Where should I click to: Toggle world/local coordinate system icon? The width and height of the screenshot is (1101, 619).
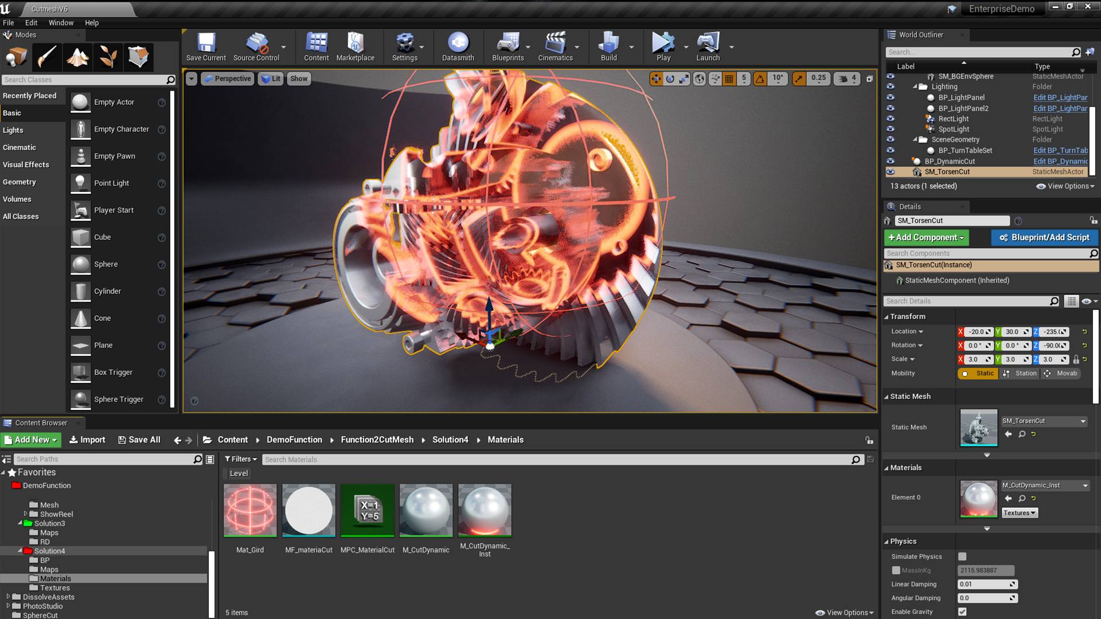coord(700,79)
